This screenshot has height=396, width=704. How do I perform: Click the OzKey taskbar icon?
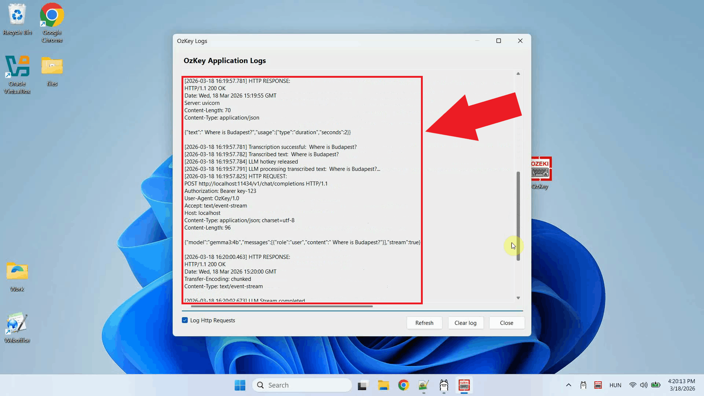[464, 385]
